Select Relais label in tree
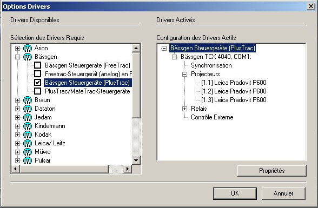Image resolution: width=318 pixels, height=208 pixels. click(199, 109)
